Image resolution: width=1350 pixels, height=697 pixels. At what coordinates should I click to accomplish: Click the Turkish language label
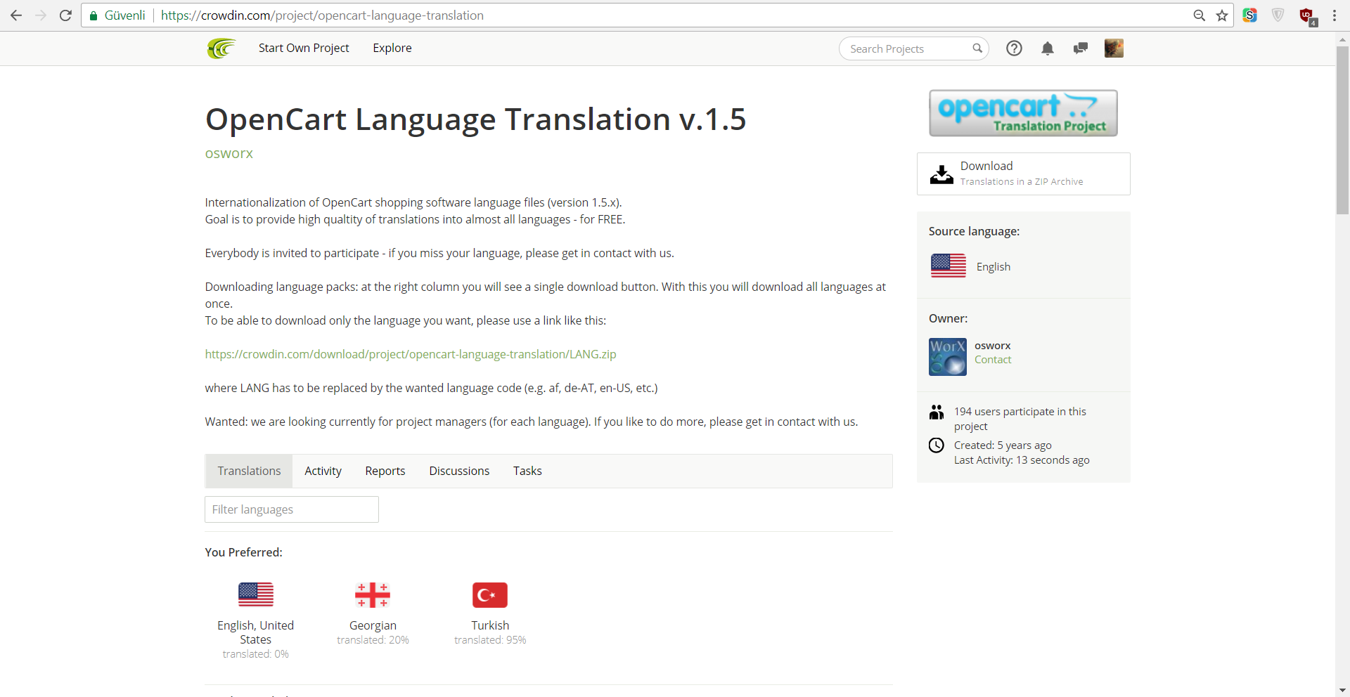tap(490, 625)
